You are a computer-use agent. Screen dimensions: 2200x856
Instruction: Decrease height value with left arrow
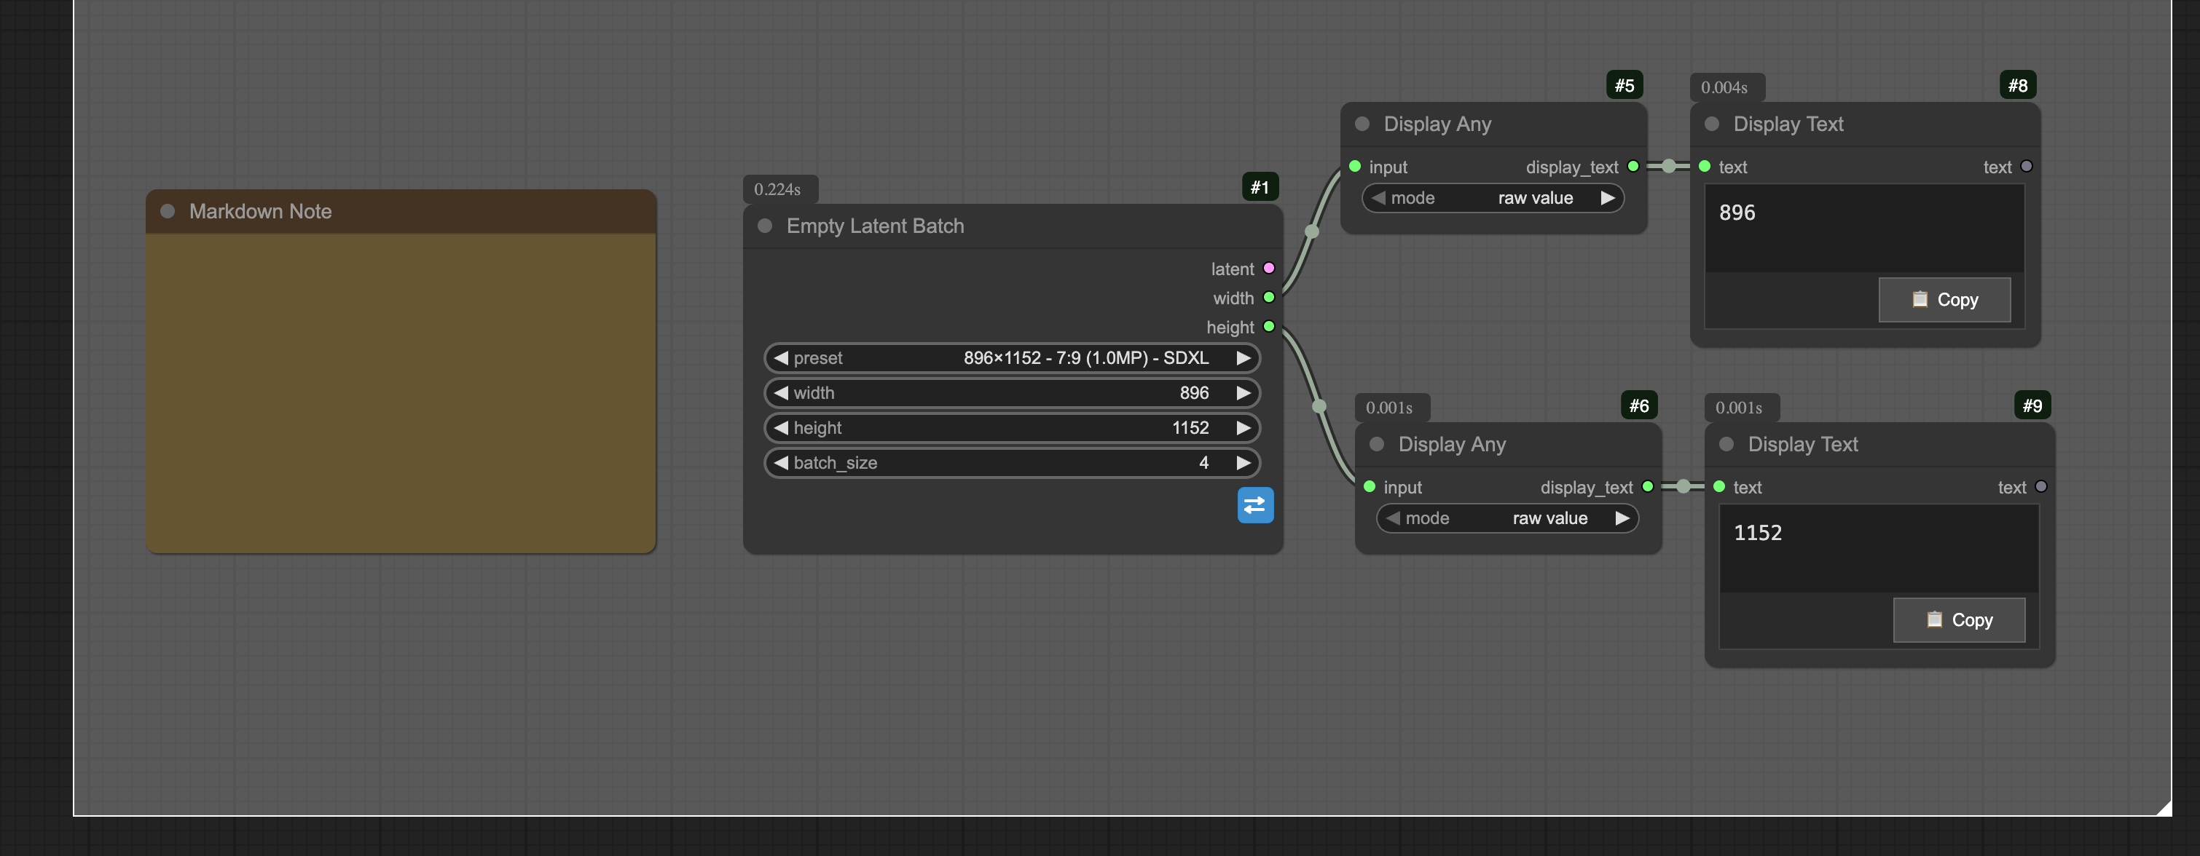tap(781, 429)
